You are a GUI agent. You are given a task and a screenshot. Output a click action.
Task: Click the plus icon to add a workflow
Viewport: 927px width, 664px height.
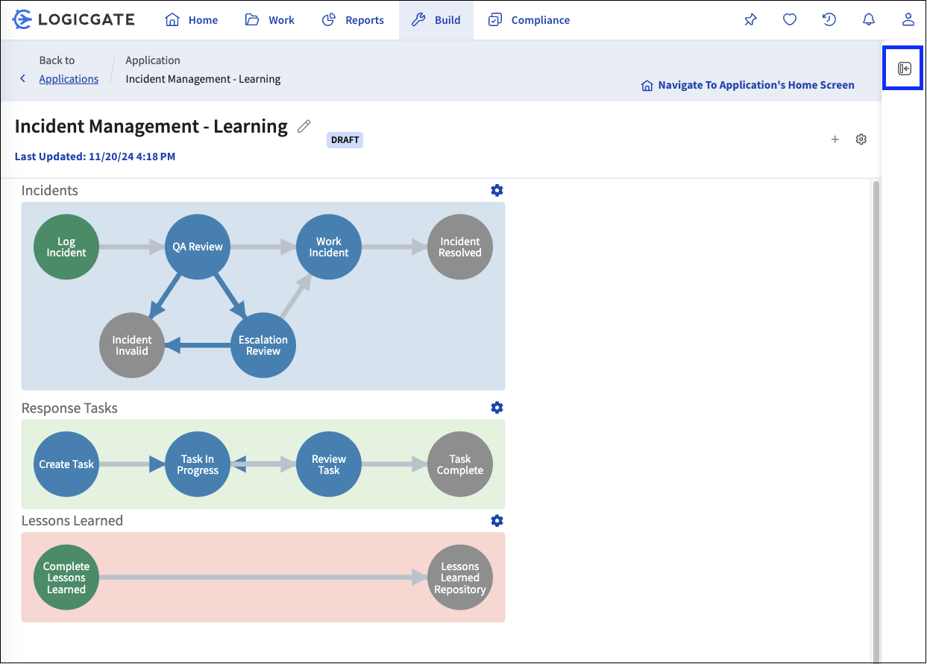835,139
